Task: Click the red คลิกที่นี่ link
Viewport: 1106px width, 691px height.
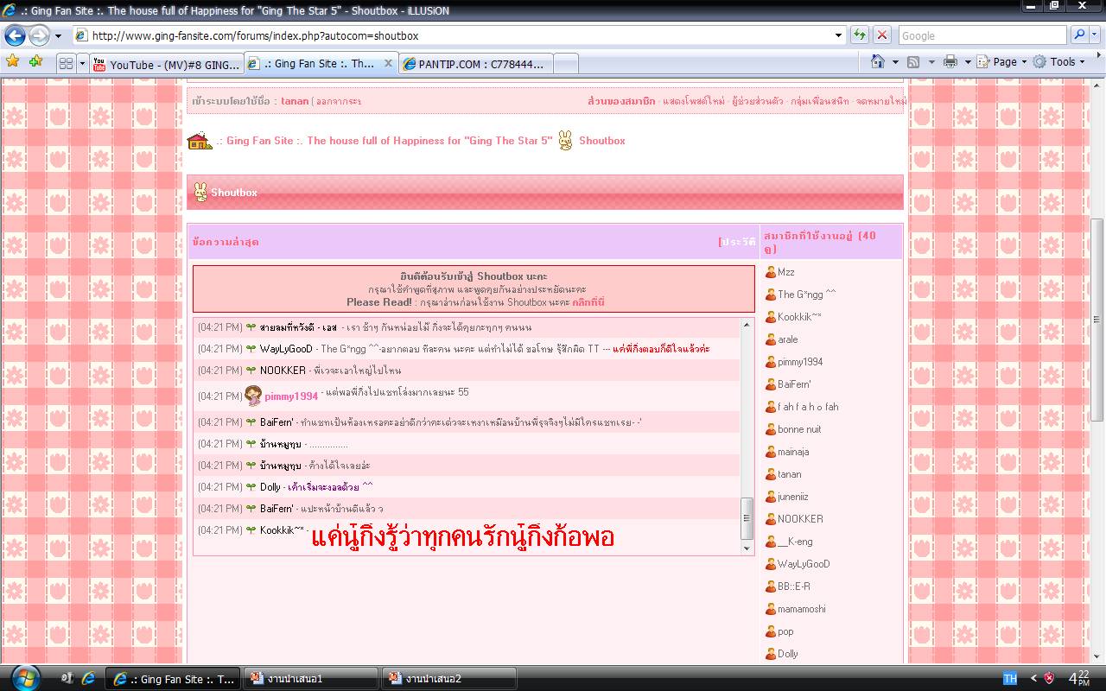Action: (588, 302)
